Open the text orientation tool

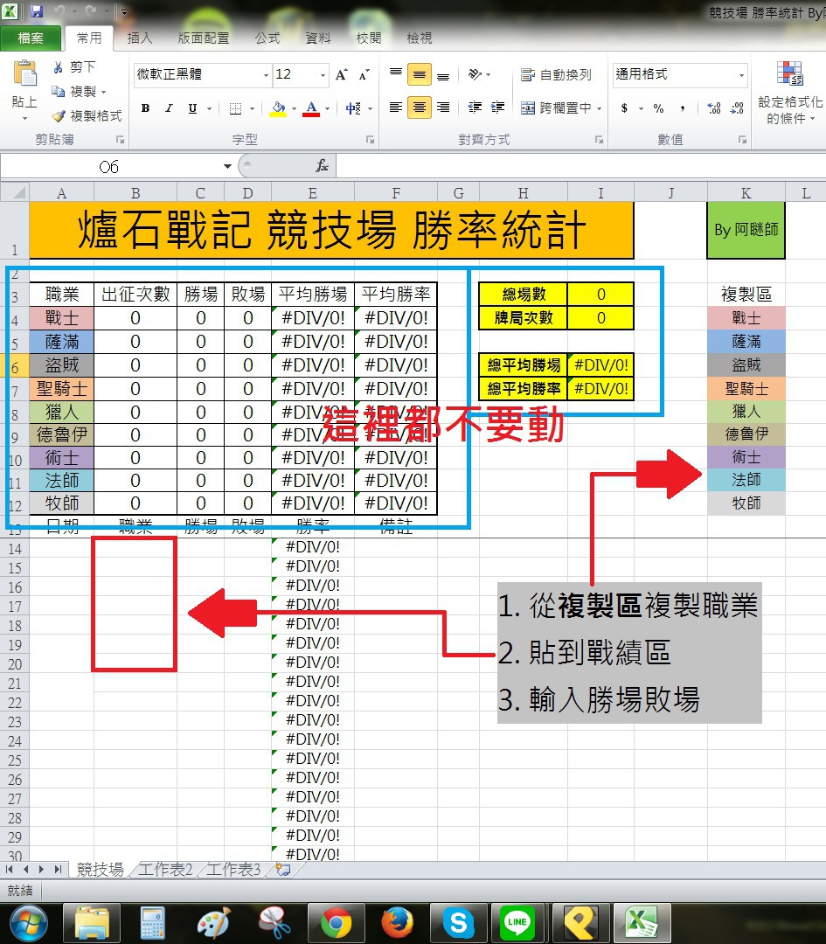[x=475, y=74]
